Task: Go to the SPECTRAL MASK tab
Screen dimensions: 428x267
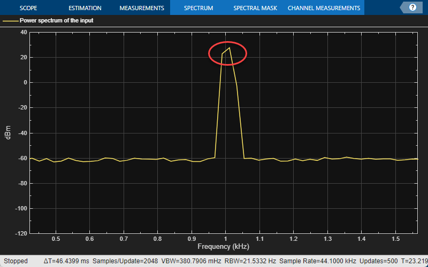Action: click(x=255, y=8)
